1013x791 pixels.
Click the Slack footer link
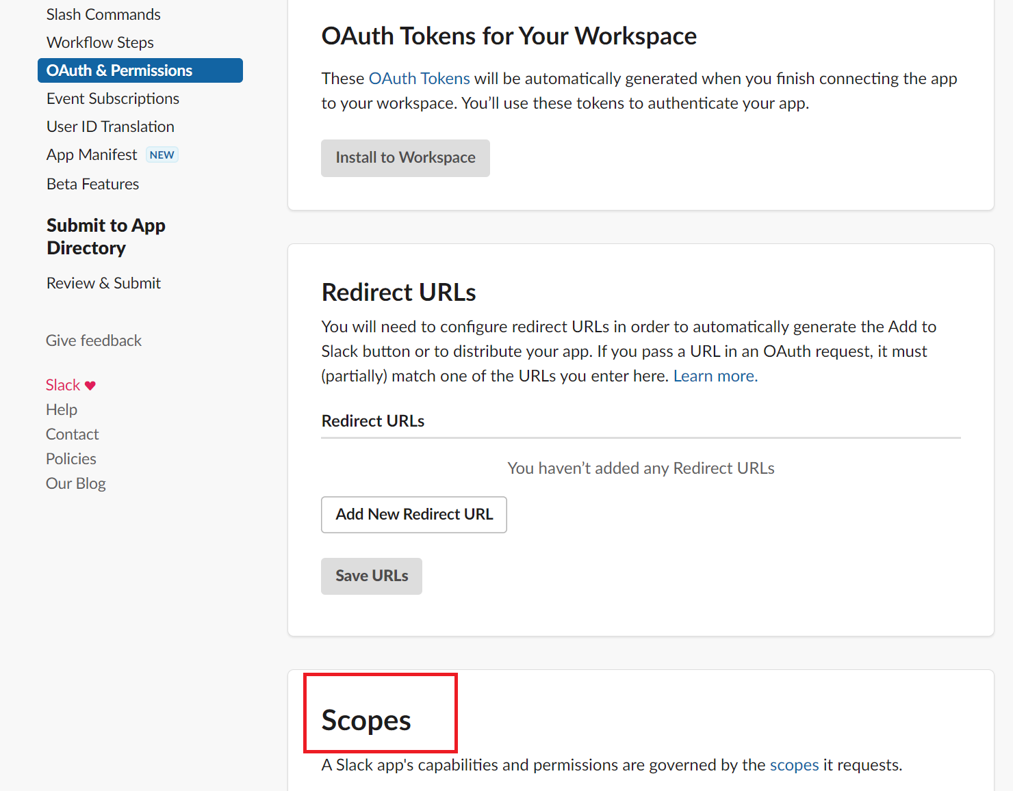click(63, 385)
